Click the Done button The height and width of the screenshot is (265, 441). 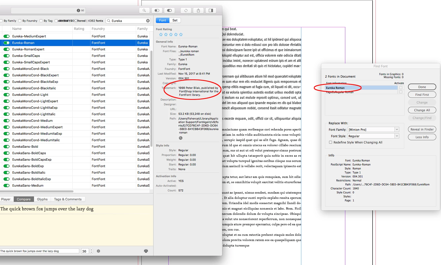[422, 87]
